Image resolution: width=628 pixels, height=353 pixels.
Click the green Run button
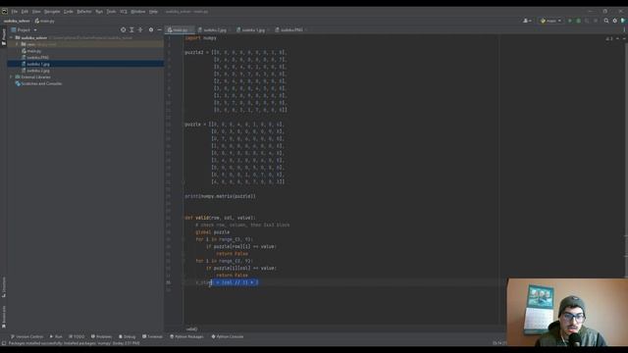pos(570,21)
